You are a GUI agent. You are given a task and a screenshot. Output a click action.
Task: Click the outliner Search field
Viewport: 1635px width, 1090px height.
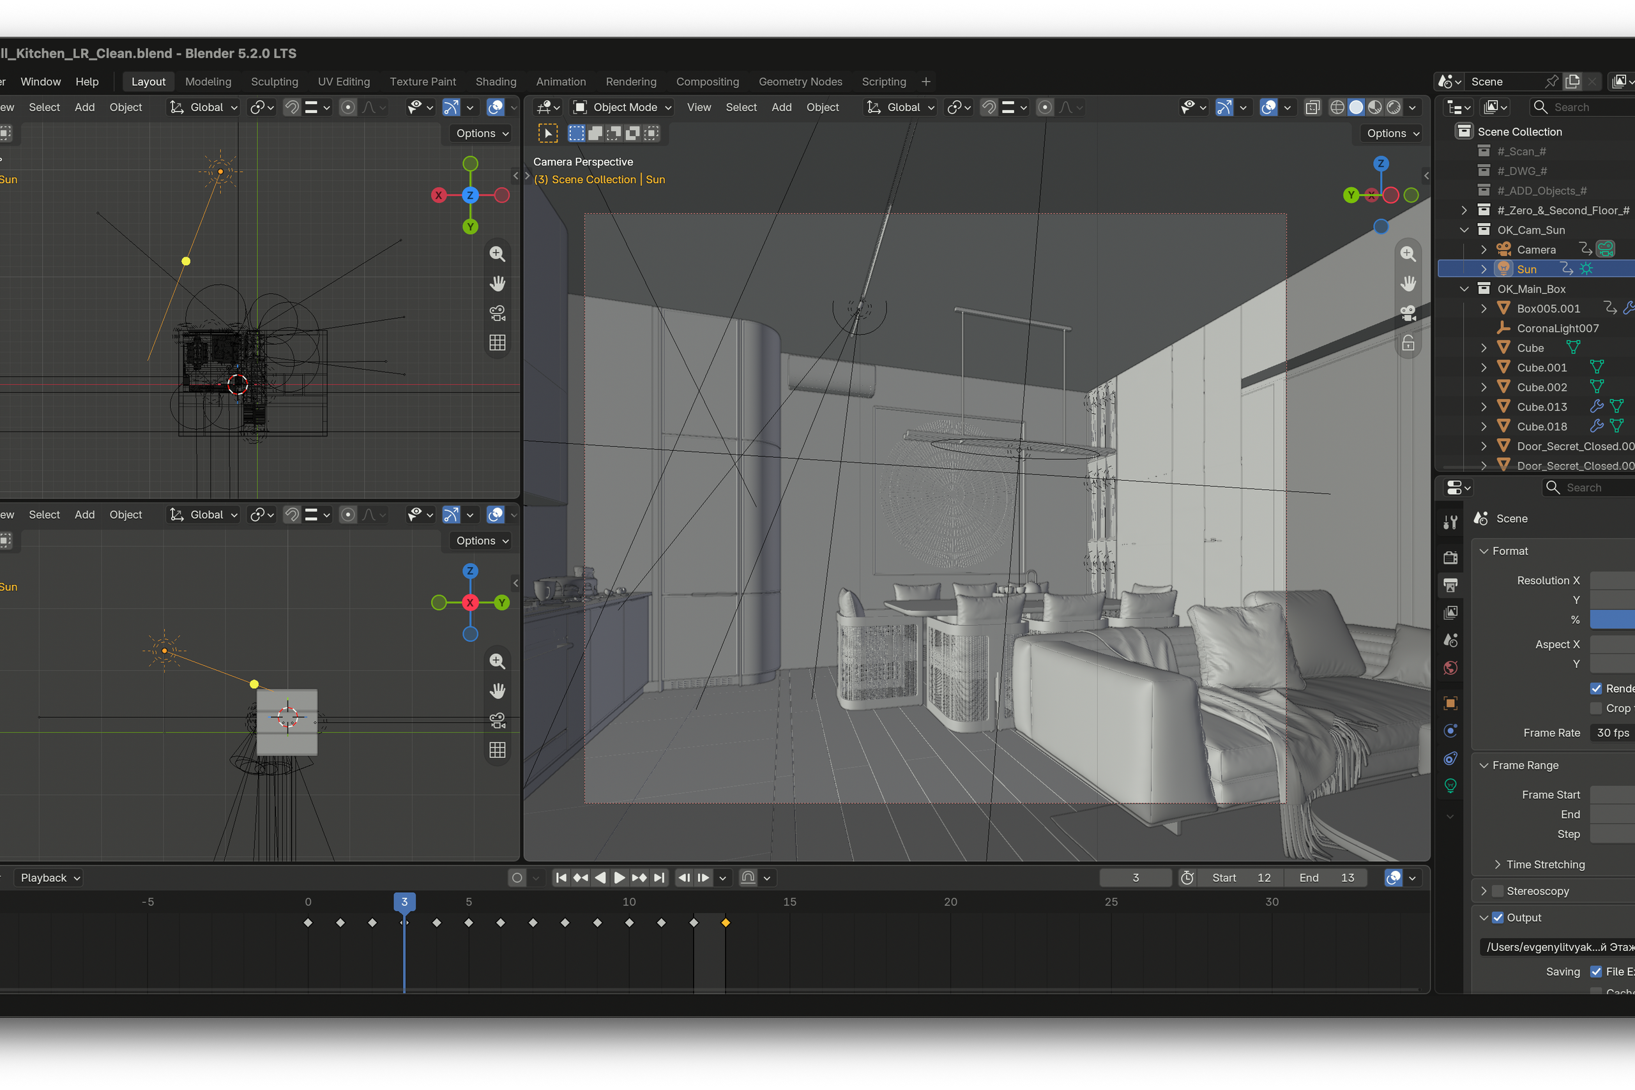coord(1581,107)
